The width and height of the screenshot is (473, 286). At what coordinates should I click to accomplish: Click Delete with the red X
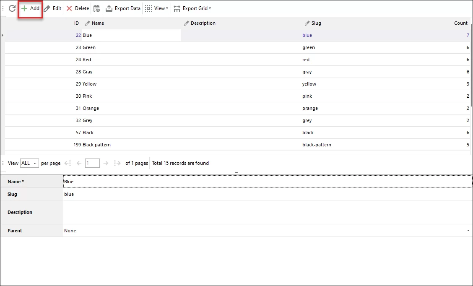[x=78, y=8]
